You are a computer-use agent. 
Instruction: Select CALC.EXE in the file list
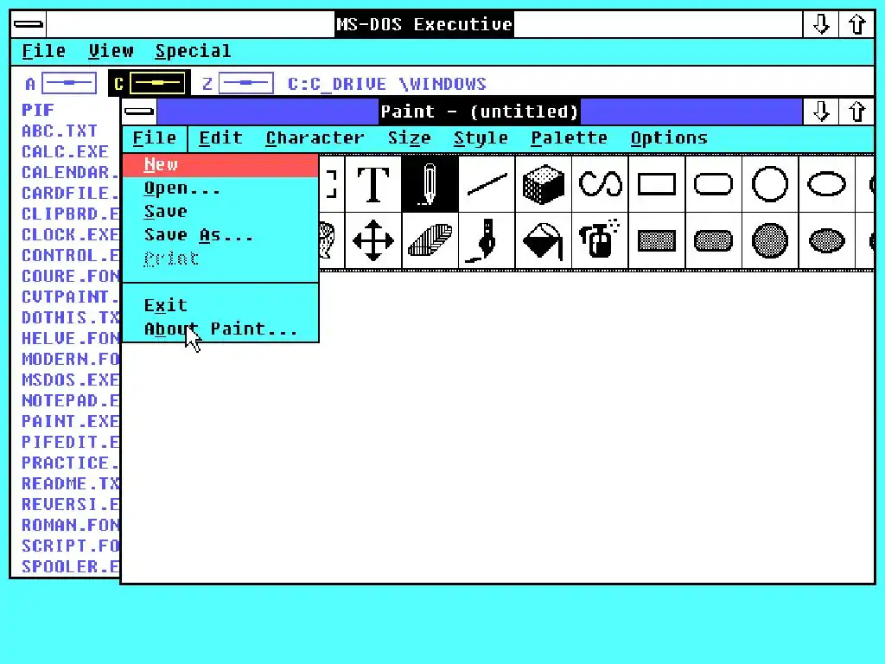point(65,152)
